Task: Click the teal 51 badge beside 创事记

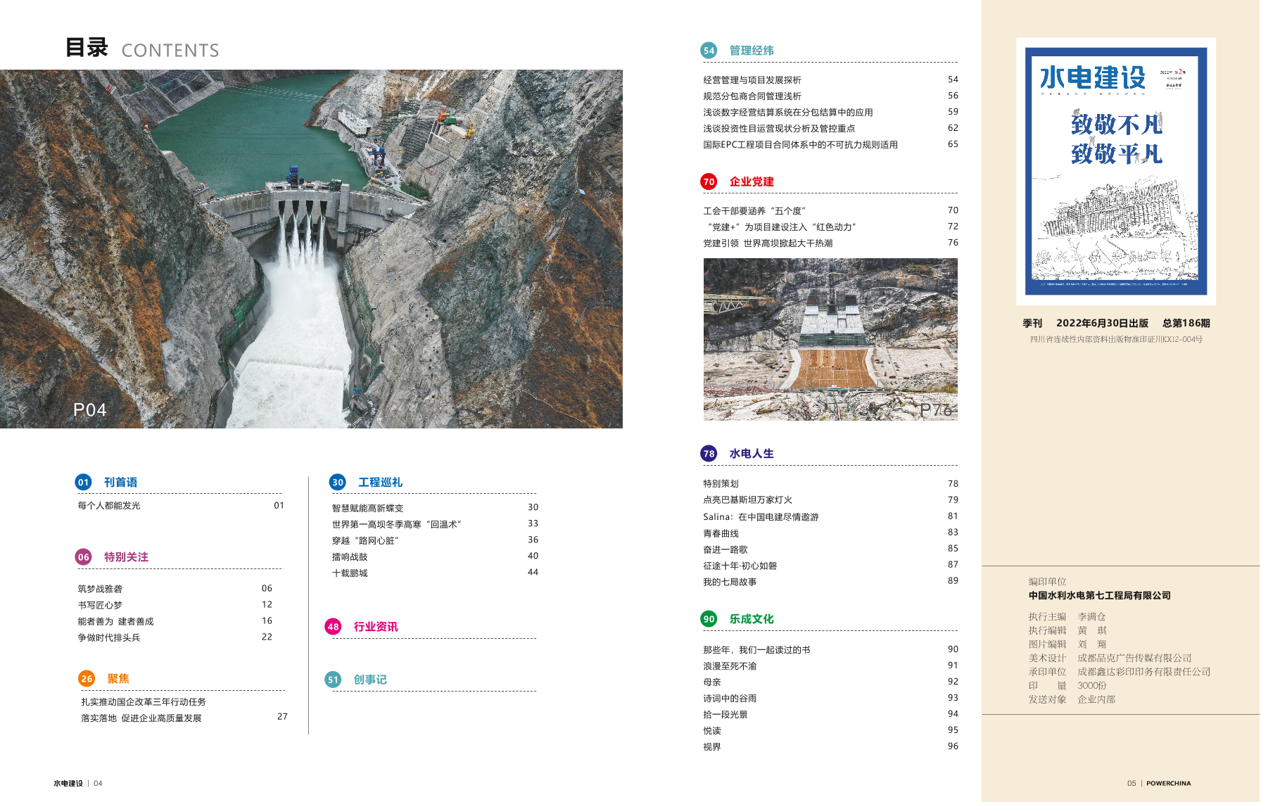Action: [x=333, y=680]
